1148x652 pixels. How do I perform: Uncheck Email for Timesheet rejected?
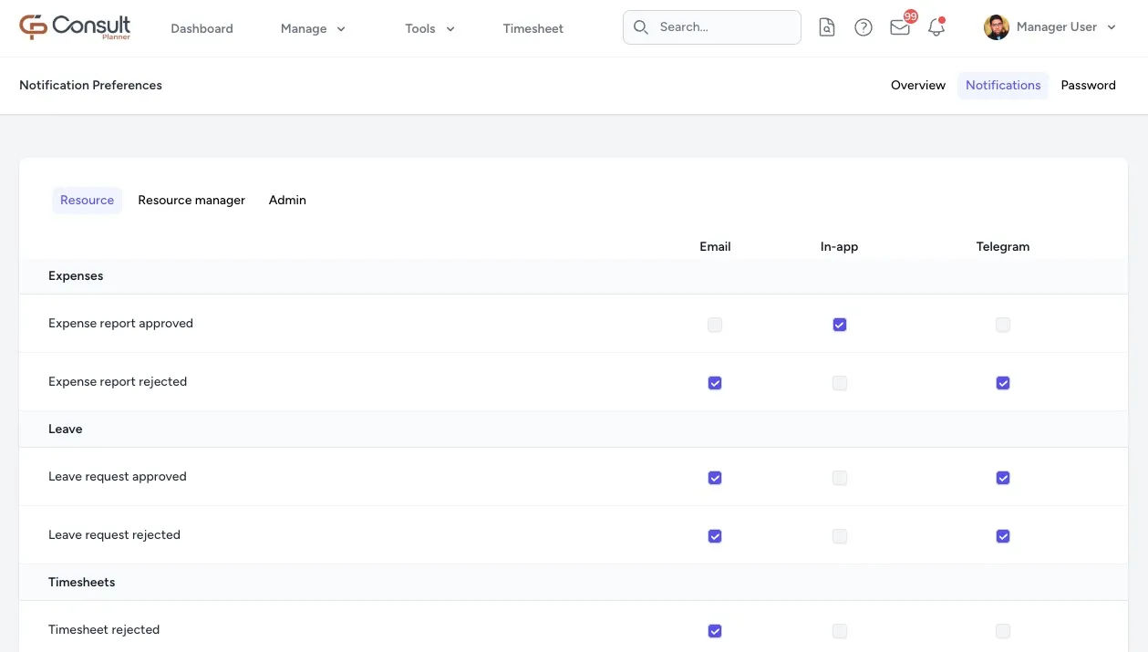pyautogui.click(x=715, y=631)
